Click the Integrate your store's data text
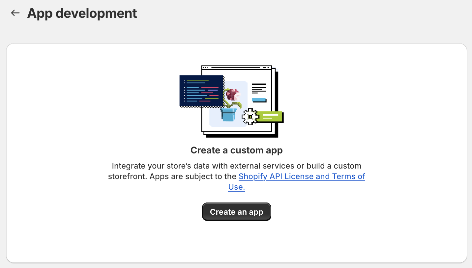The image size is (472, 268). coord(237,166)
